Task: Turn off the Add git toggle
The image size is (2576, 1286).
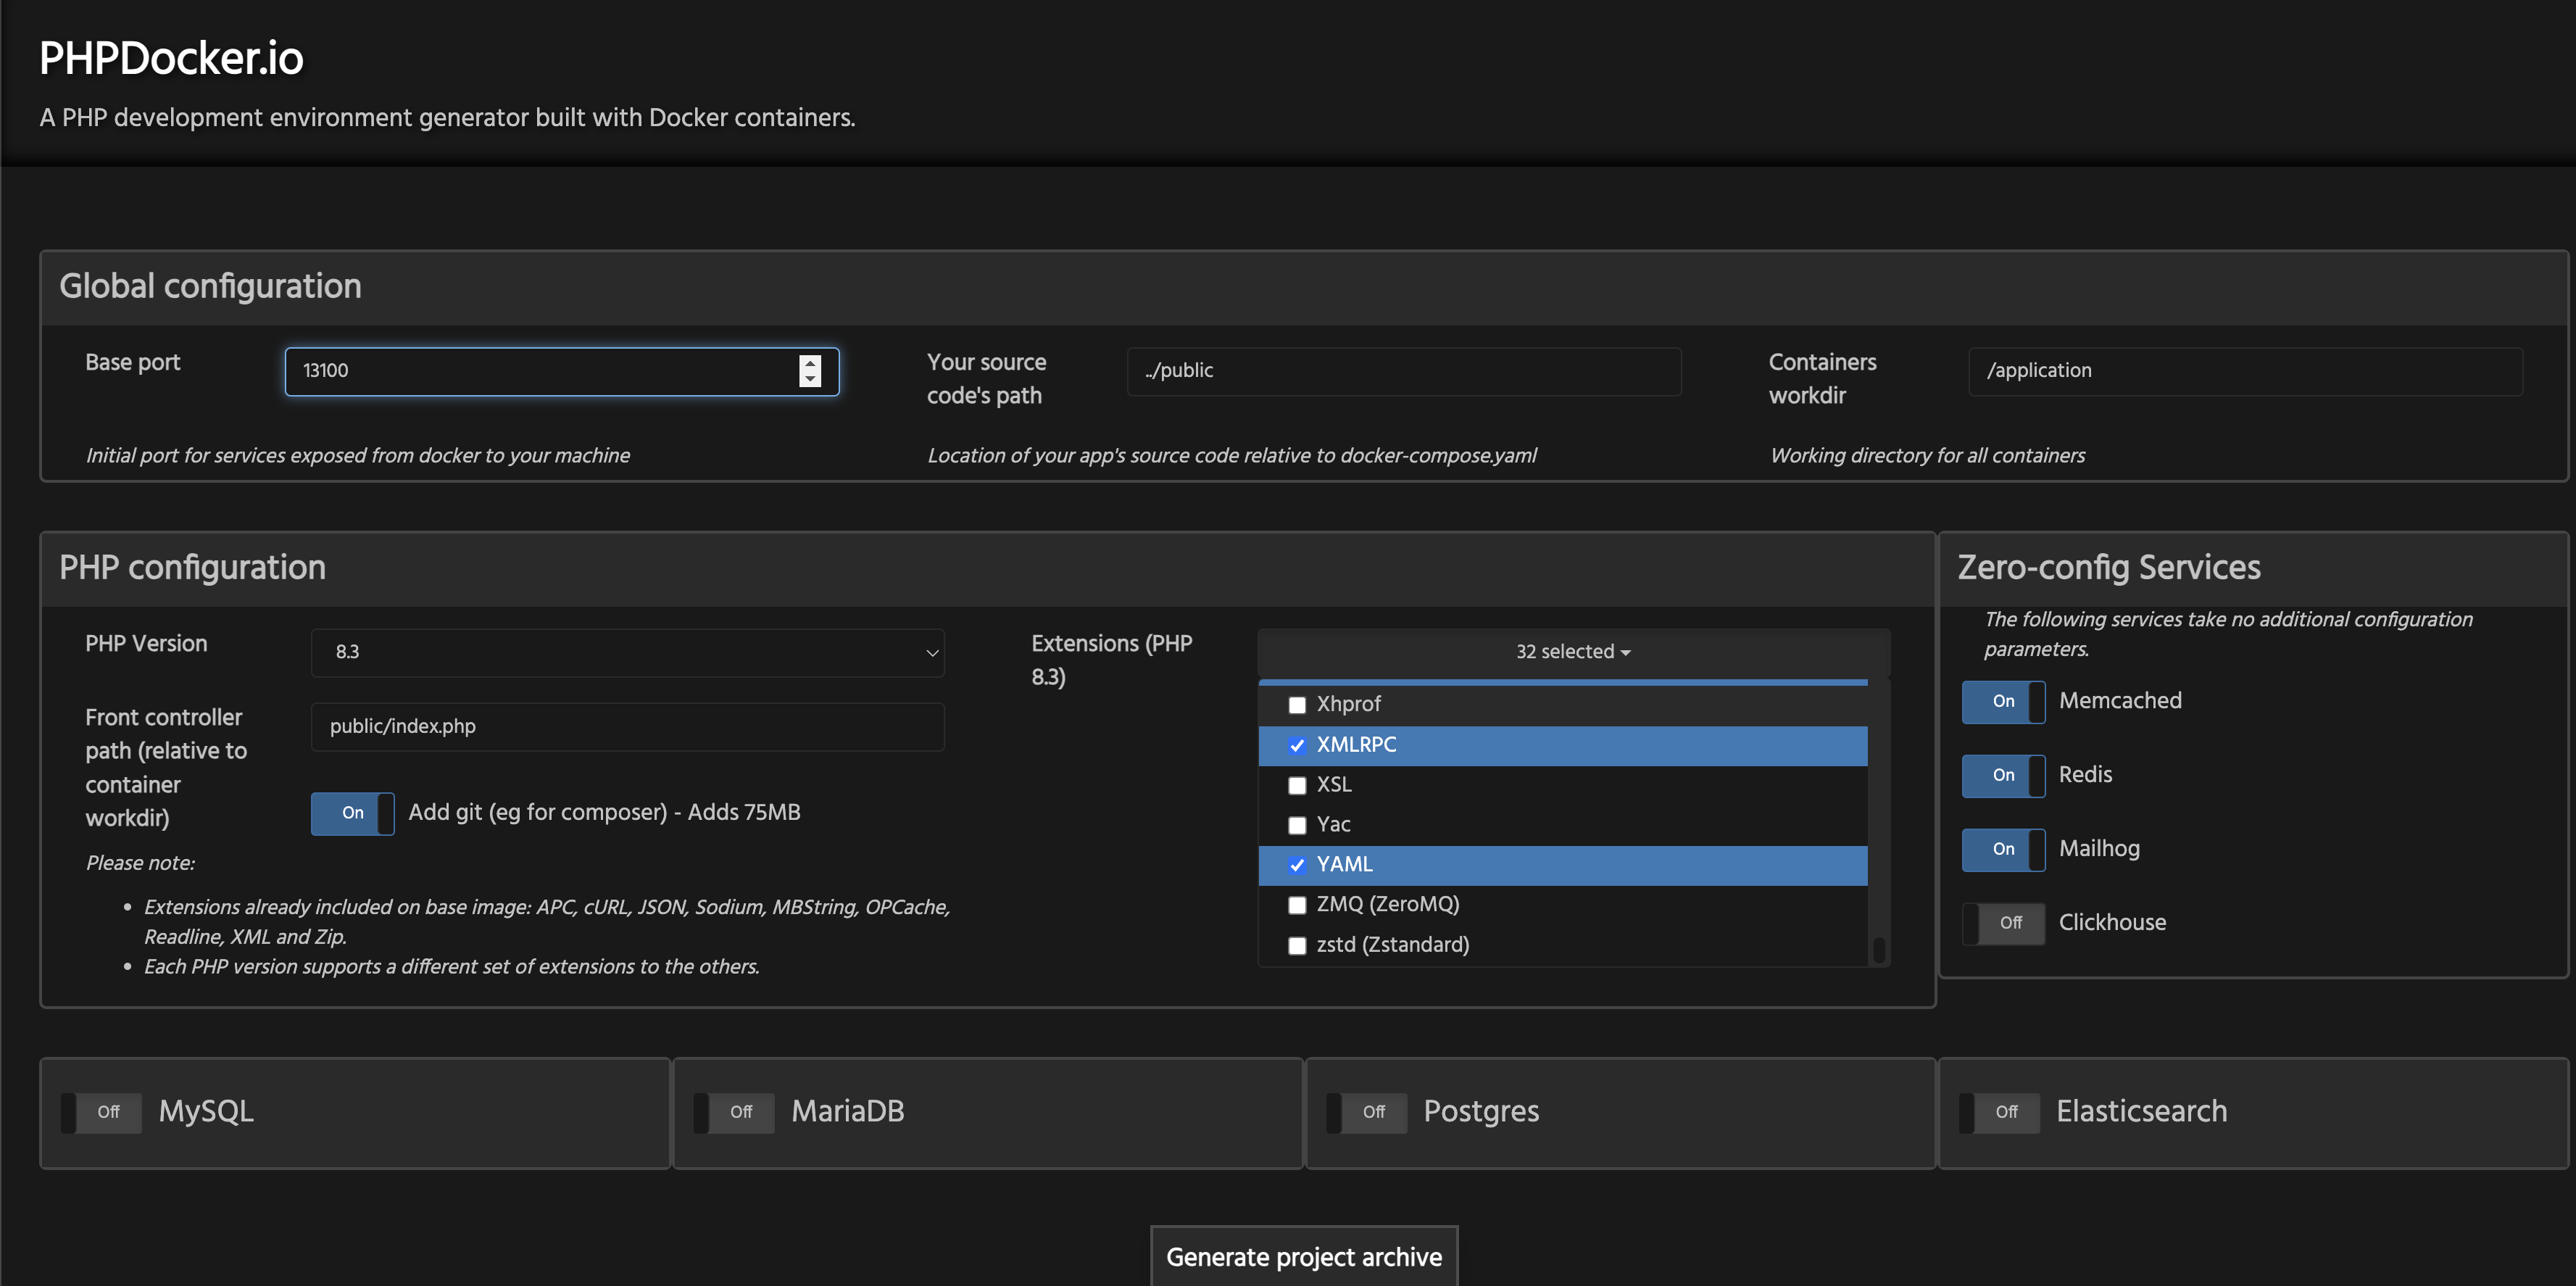Action: click(x=352, y=813)
